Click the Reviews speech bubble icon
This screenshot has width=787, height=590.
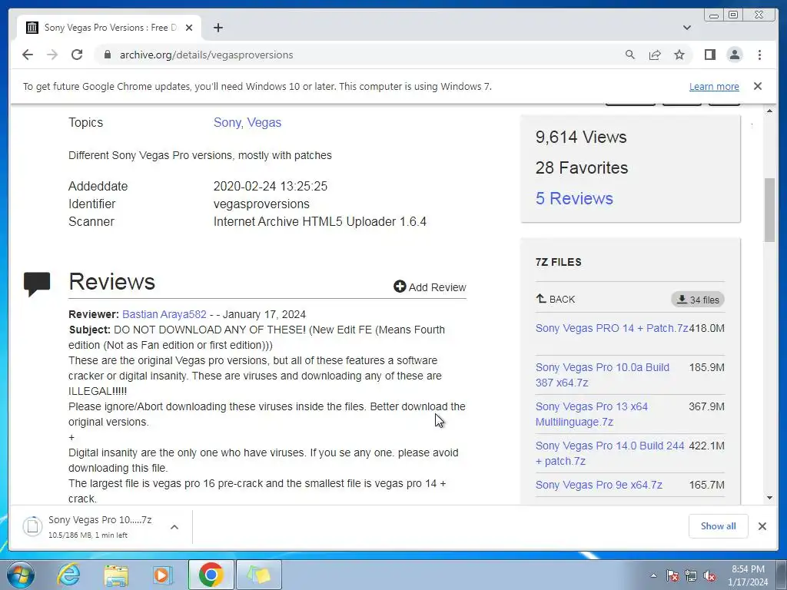tap(37, 284)
